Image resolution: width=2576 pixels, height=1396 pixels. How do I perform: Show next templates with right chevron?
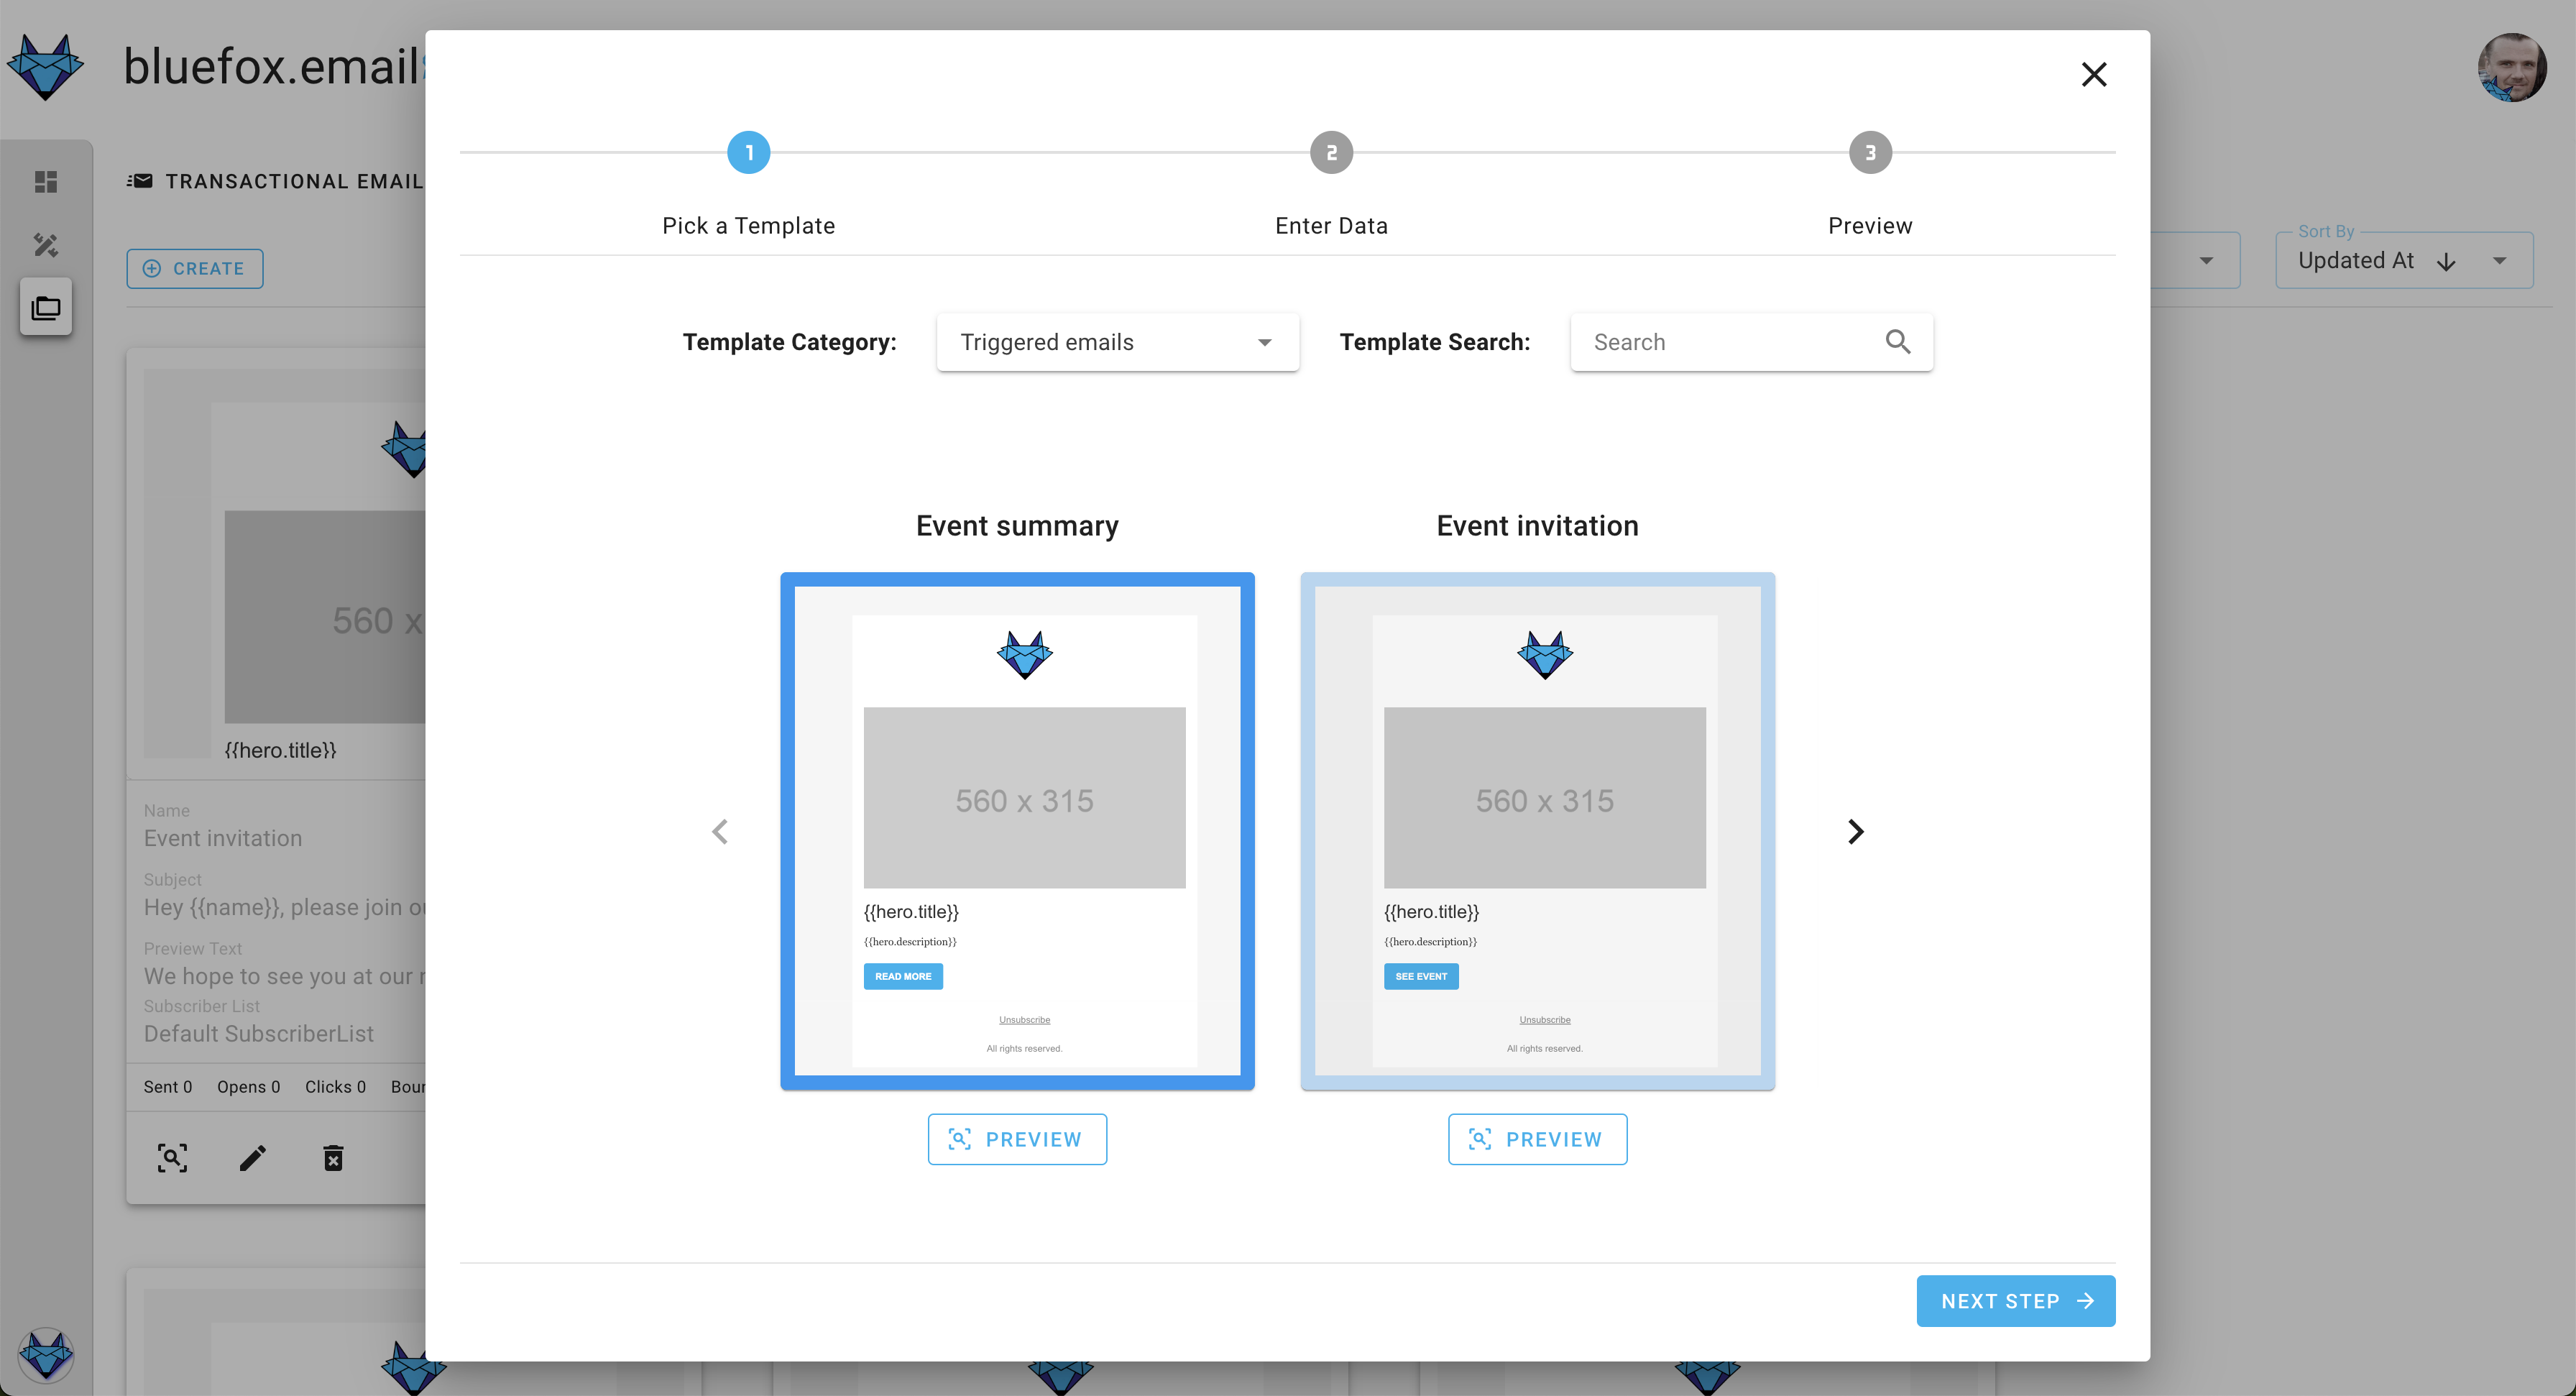[1855, 832]
